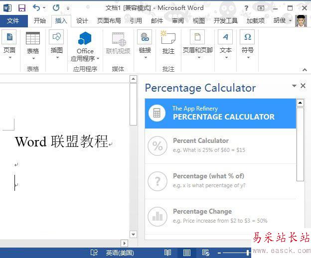Switch to the 引用 (References) tab
The height and width of the screenshot is (258, 311).
click(x=136, y=20)
